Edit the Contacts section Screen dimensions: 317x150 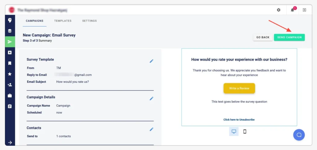click(x=151, y=129)
